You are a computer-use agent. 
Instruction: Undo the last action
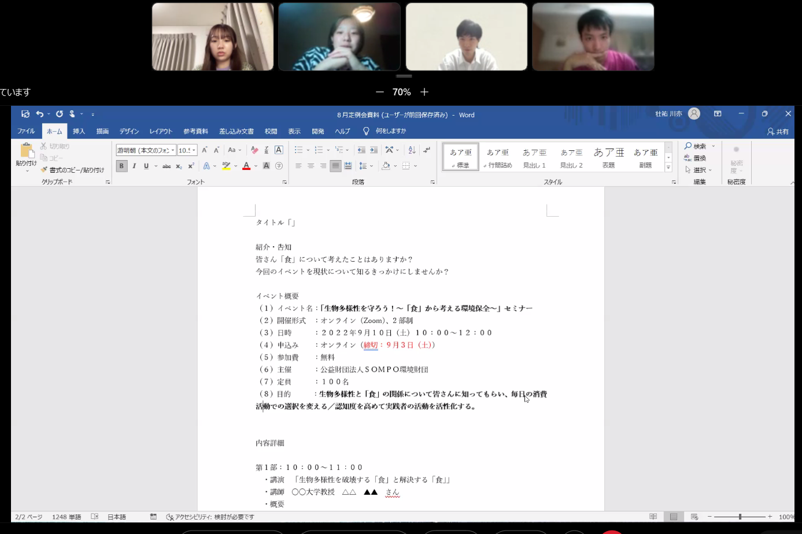pyautogui.click(x=39, y=114)
